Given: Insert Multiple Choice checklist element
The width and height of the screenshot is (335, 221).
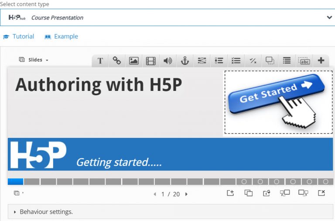Looking at the screenshot, I should point(236,61).
